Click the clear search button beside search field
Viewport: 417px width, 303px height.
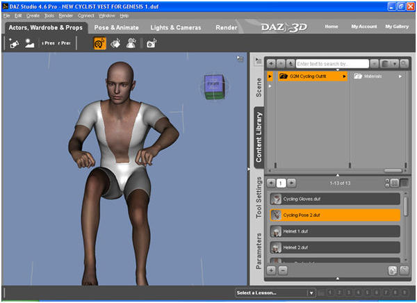[x=374, y=64]
